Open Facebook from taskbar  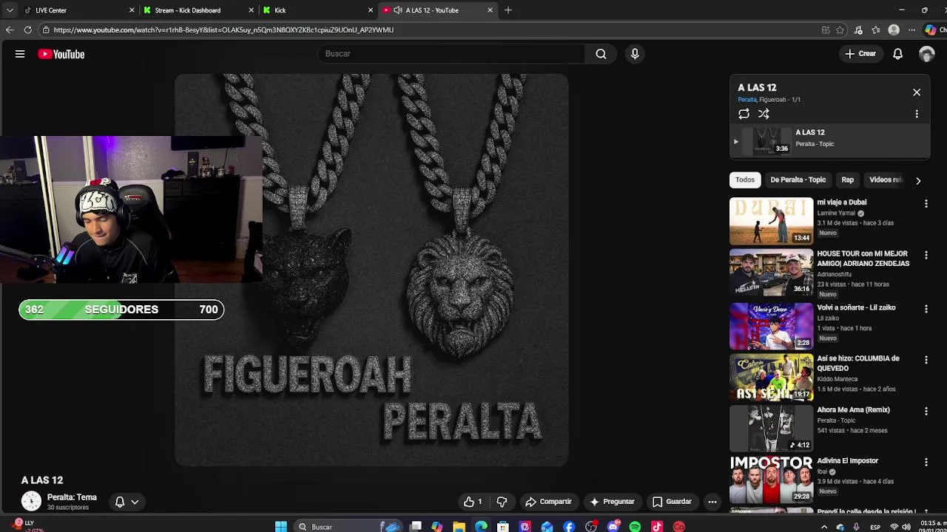(569, 527)
